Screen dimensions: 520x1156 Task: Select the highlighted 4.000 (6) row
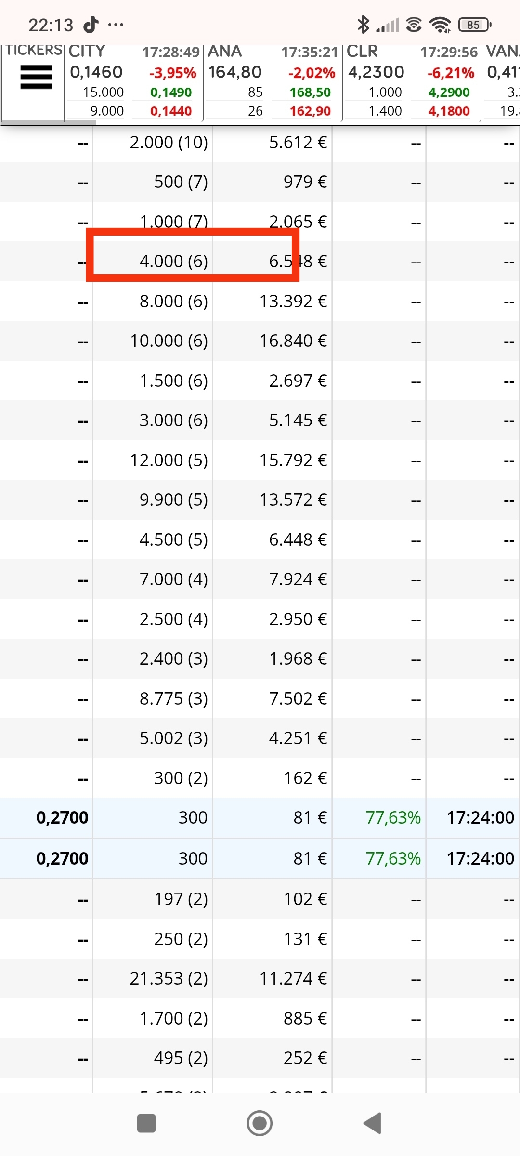click(x=260, y=261)
